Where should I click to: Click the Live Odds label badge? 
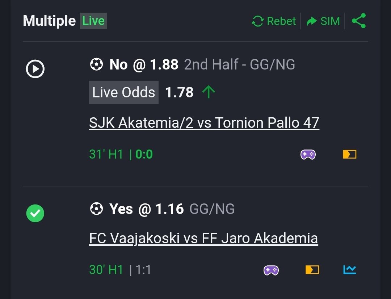point(124,92)
